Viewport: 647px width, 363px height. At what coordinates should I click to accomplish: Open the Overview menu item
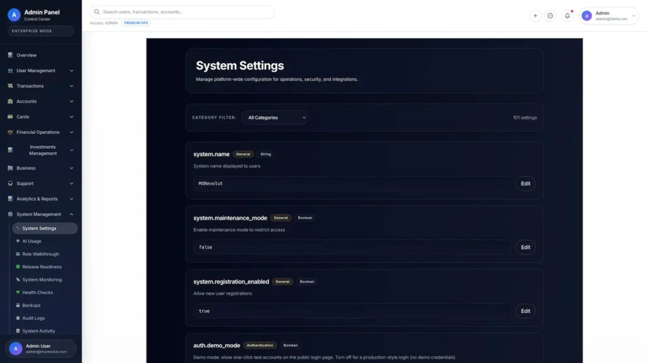pyautogui.click(x=41, y=55)
